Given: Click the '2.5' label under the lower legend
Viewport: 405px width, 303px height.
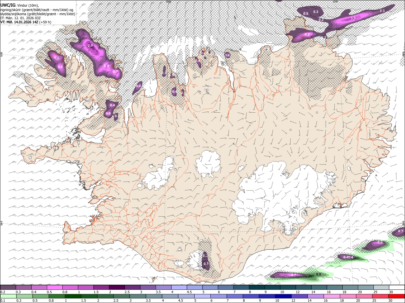Looking at the screenshot, I should click(x=115, y=301).
